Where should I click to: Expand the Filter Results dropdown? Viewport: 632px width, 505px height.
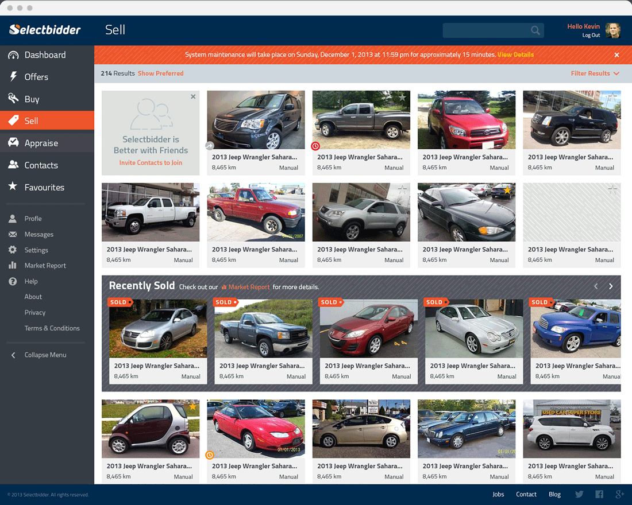595,73
